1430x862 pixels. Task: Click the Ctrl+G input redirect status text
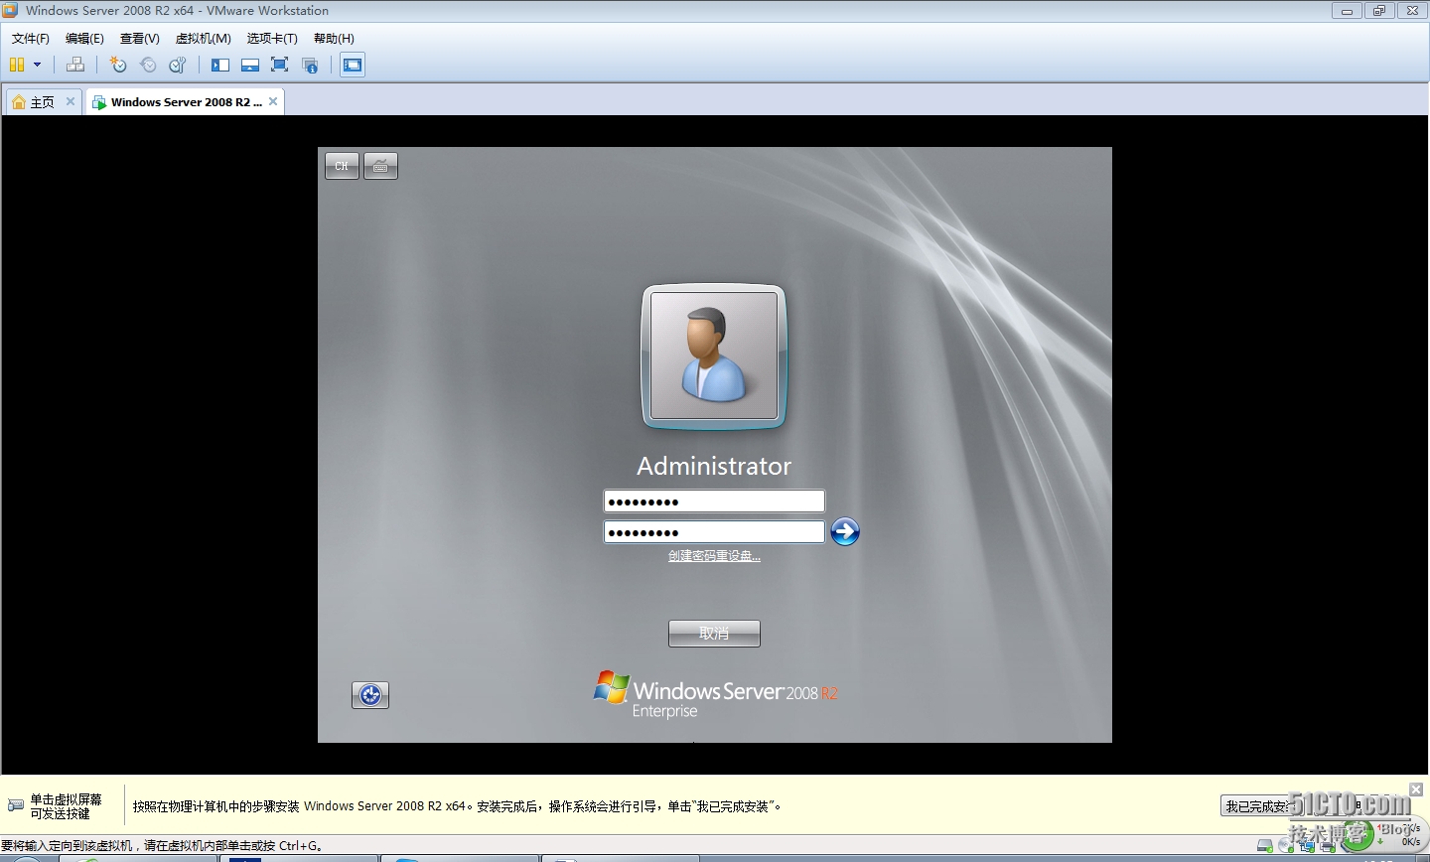click(162, 846)
